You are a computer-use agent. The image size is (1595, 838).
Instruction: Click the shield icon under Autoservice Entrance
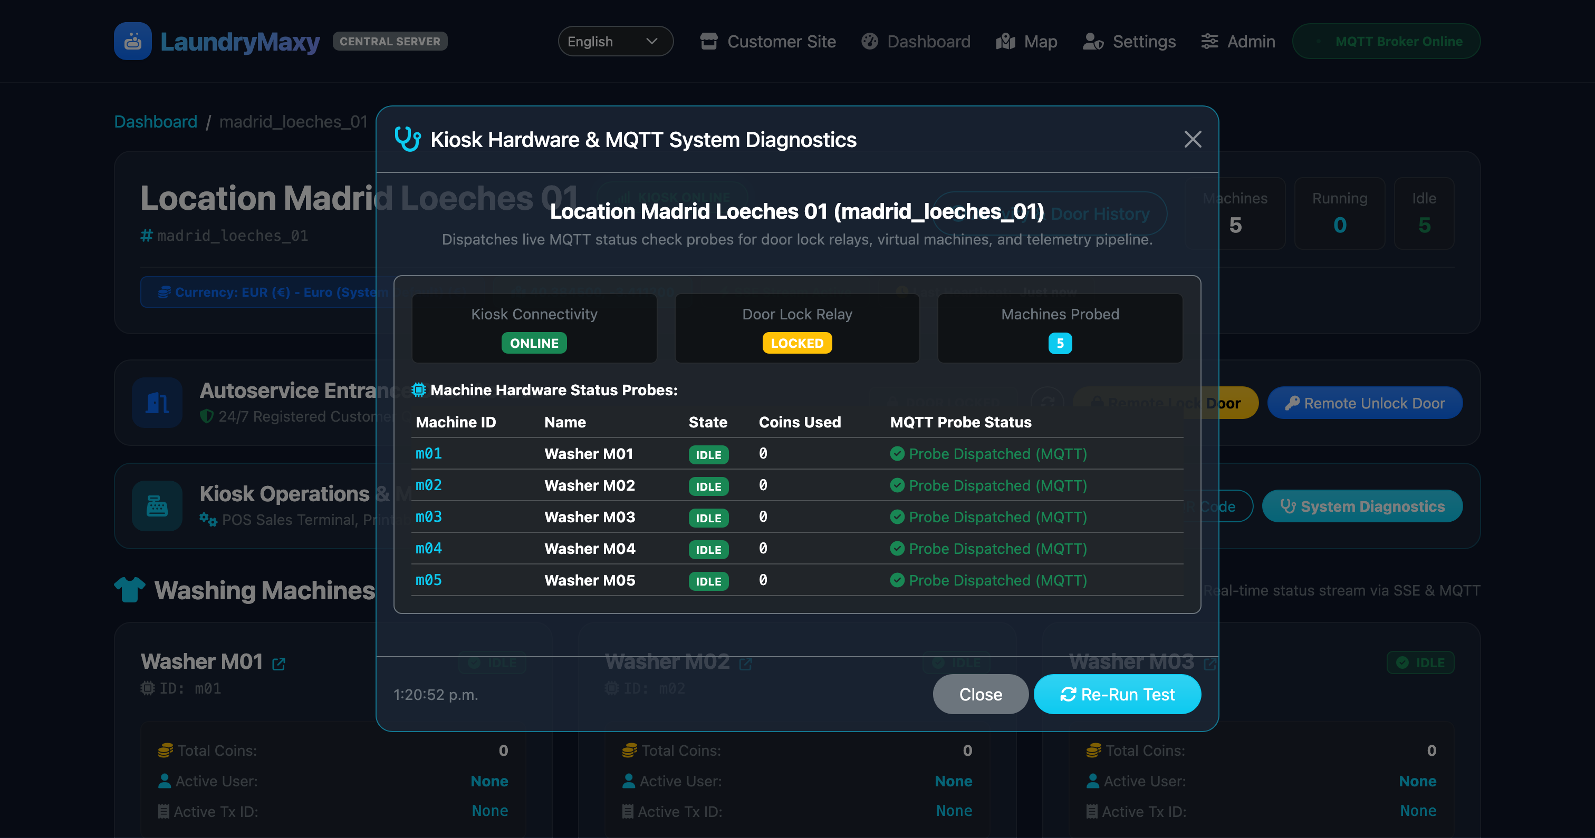(x=206, y=416)
